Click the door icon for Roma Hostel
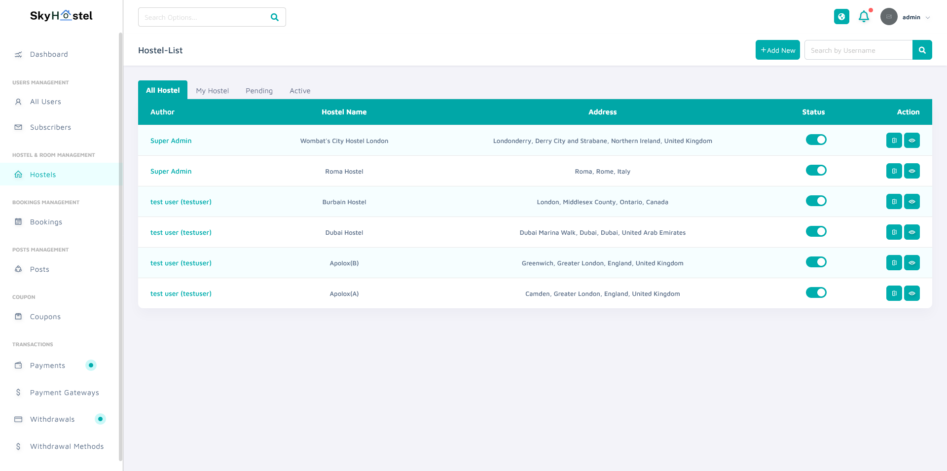The image size is (947, 471). pos(894,171)
